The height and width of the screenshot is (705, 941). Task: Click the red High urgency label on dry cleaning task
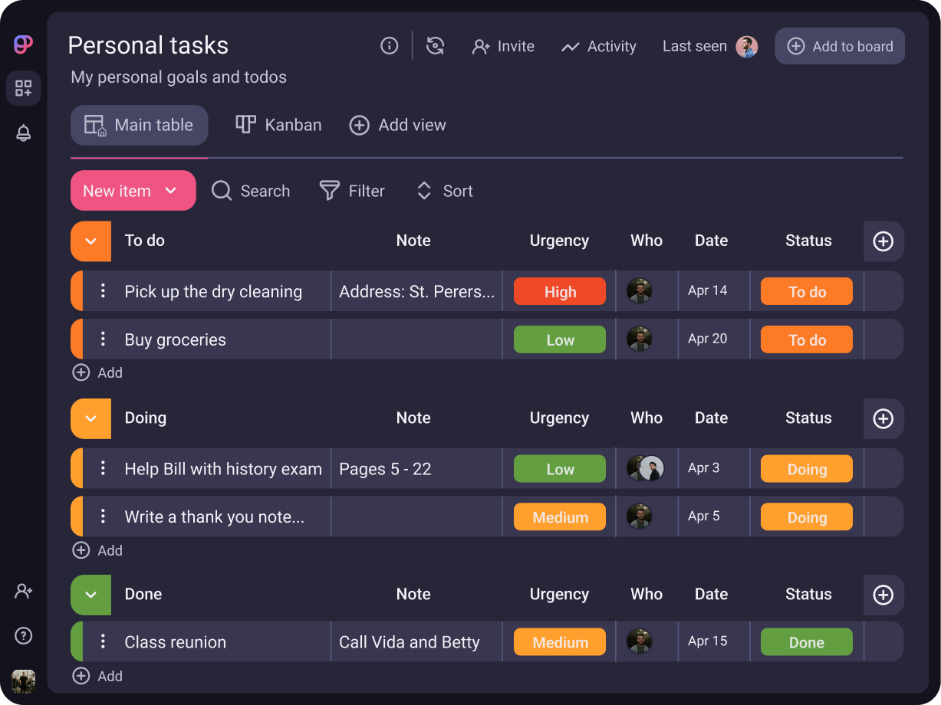[x=559, y=291]
